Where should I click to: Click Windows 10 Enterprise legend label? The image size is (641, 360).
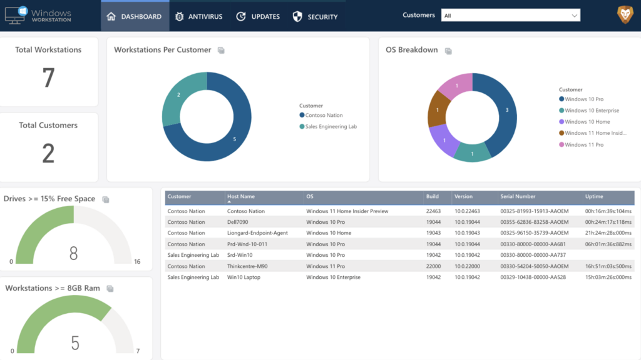click(x=592, y=111)
